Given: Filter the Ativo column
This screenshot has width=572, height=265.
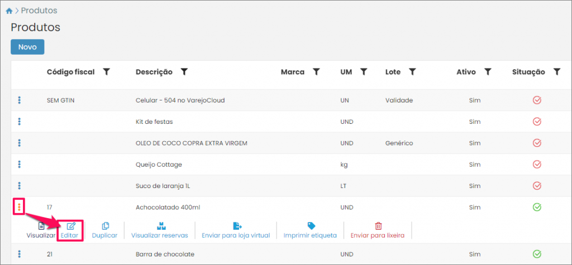Looking at the screenshot, I should (x=488, y=72).
